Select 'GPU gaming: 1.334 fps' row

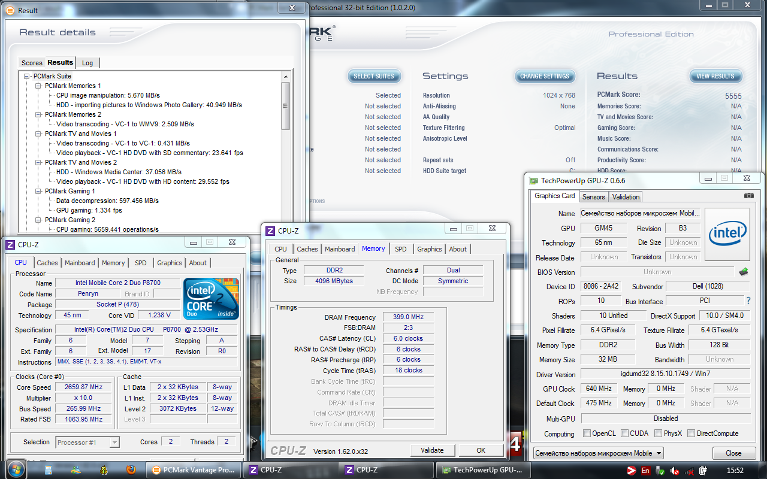[89, 210]
